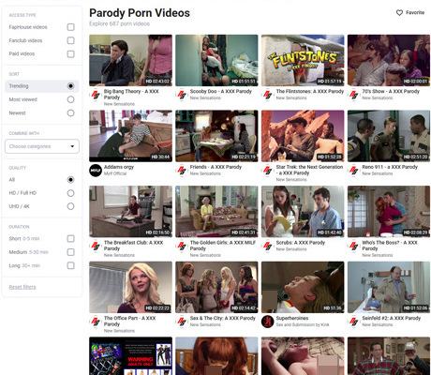Image resolution: width=431 pixels, height=375 pixels.
Task: Open the Star Trek Next Generation title link
Action: click(309, 170)
